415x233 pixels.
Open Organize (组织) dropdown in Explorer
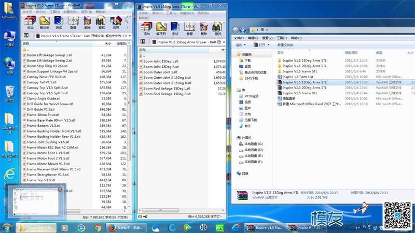tap(241, 45)
